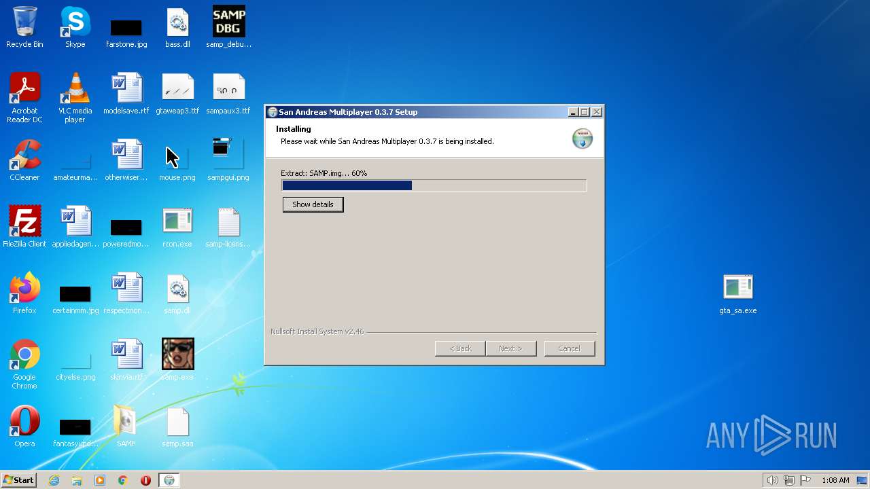Viewport: 870px width, 489px height.
Task: Select the mouse.png file icon
Action: (x=177, y=164)
